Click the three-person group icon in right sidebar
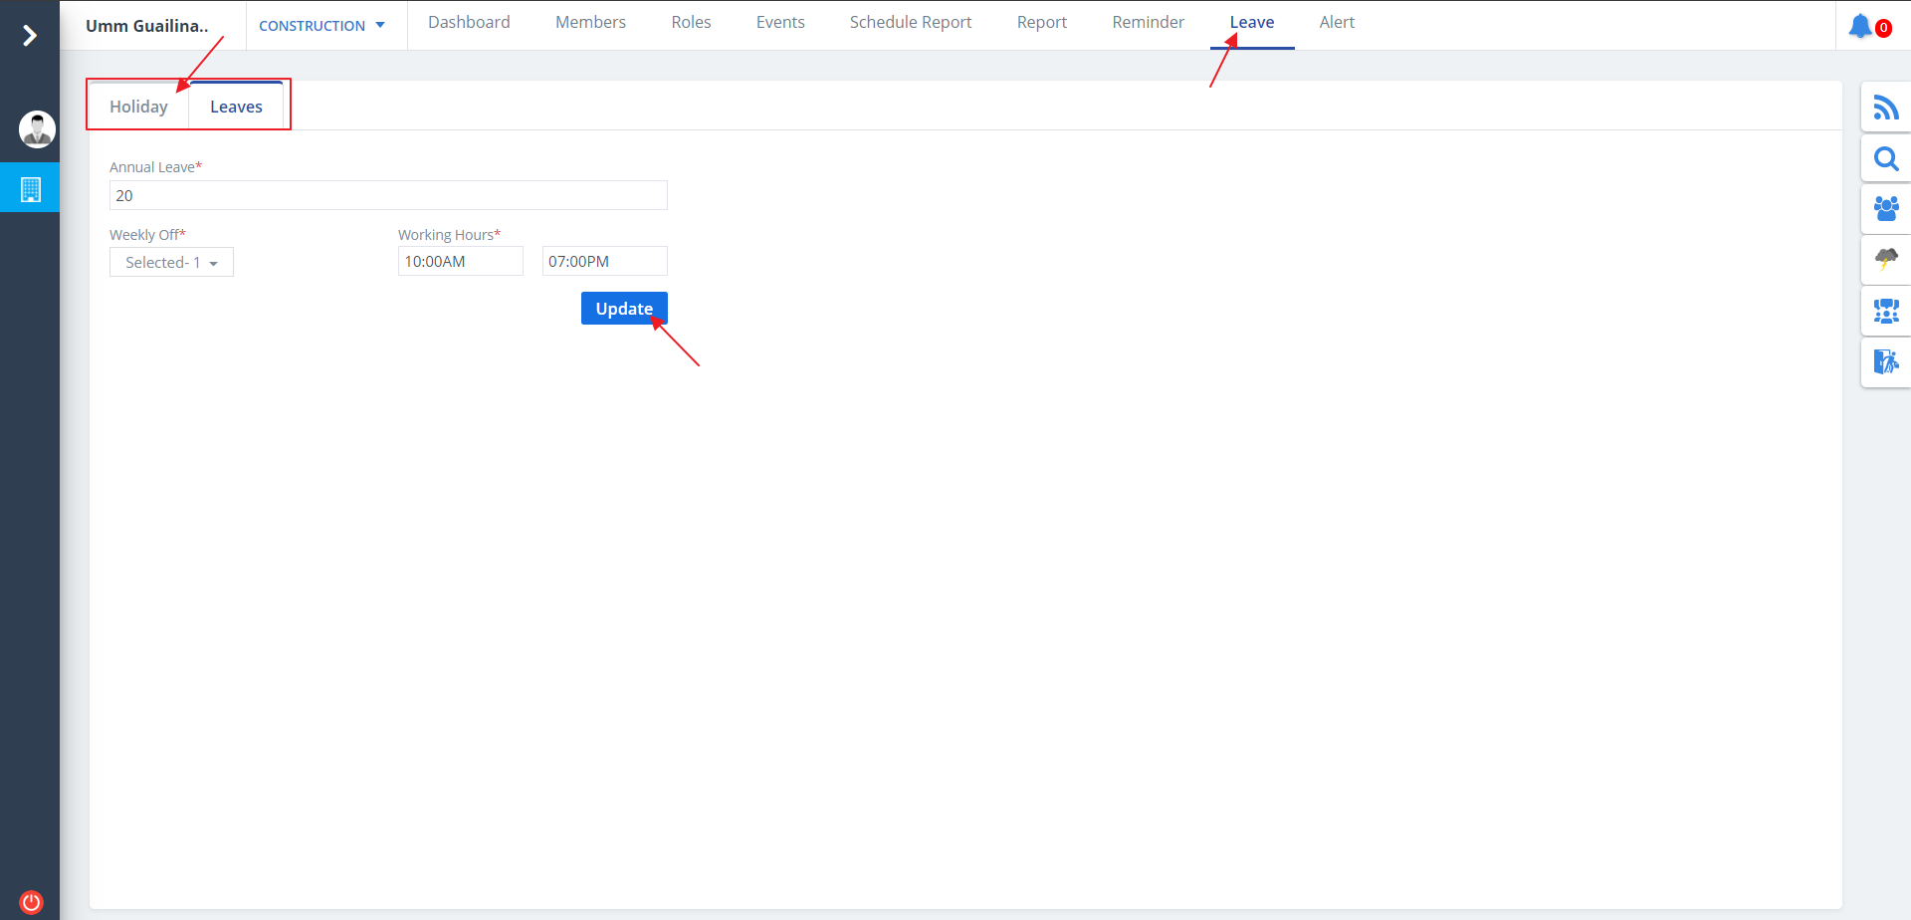The width and height of the screenshot is (1911, 920). [1885, 209]
